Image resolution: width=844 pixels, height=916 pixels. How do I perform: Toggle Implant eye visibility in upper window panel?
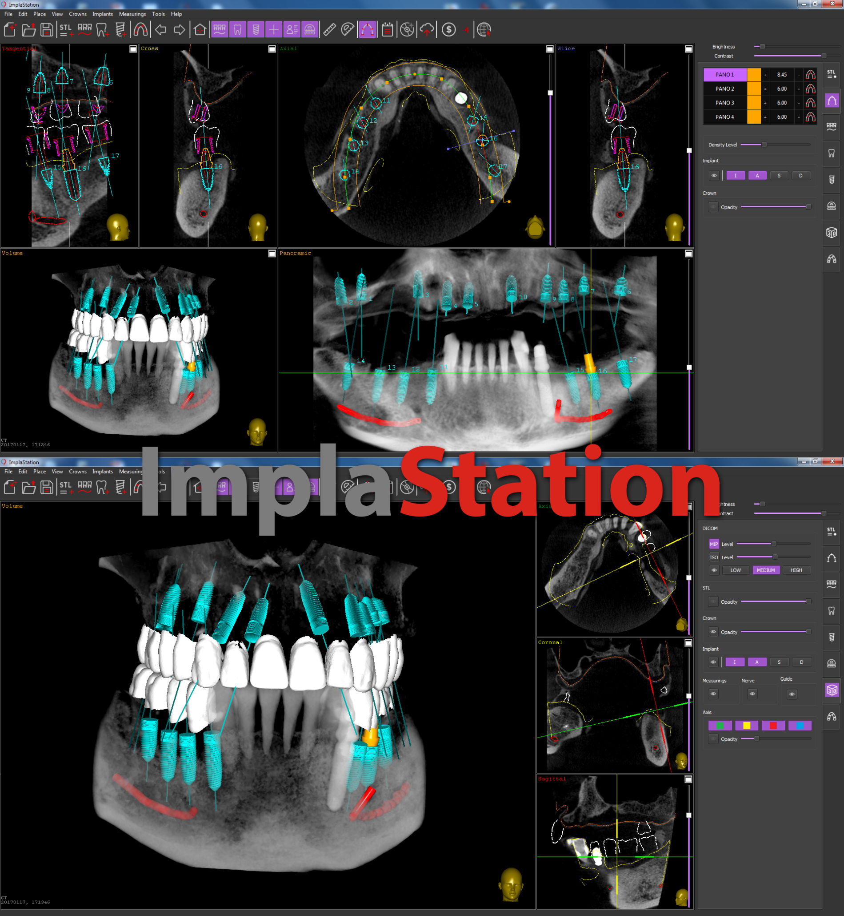(714, 176)
